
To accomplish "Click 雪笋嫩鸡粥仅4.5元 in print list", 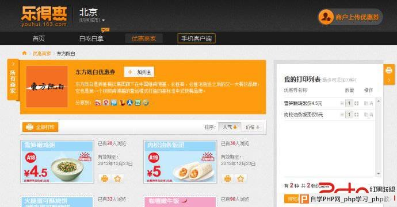I will [303, 103].
